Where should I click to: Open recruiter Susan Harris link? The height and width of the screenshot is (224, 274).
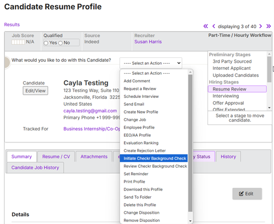click(148, 42)
